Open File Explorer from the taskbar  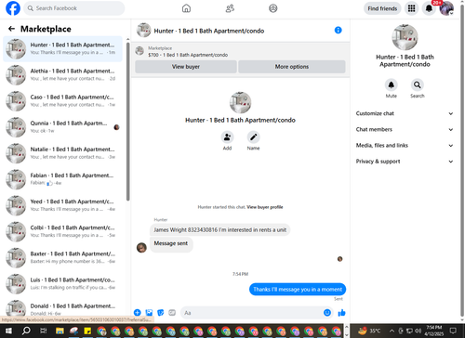point(60,331)
